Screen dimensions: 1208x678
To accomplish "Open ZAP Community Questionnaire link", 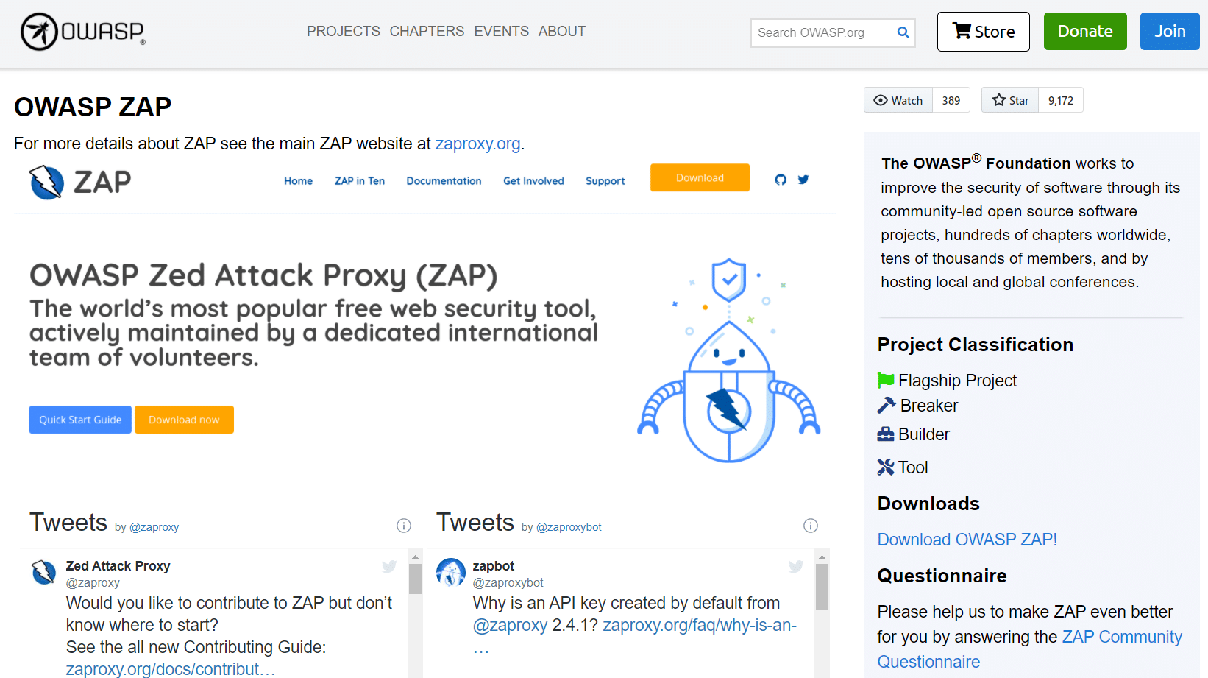I will 1029,649.
